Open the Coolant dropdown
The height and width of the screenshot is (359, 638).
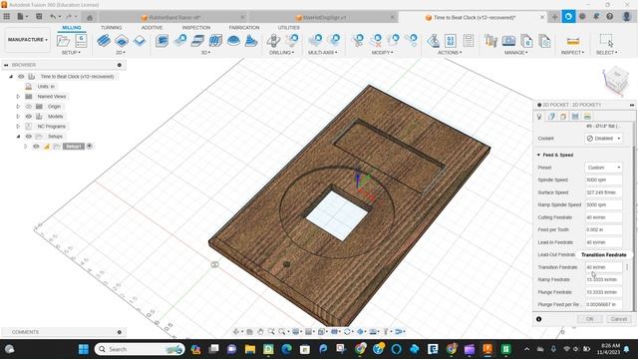tap(603, 139)
